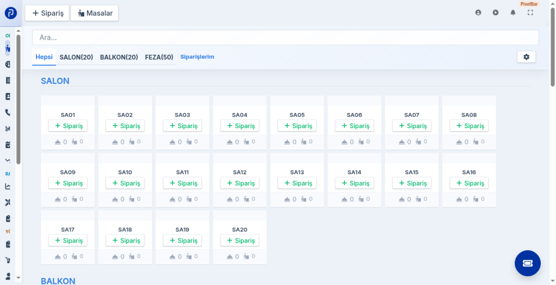Click the sidebar scroll down arrow
The height and width of the screenshot is (285, 556).
[x=18, y=278]
